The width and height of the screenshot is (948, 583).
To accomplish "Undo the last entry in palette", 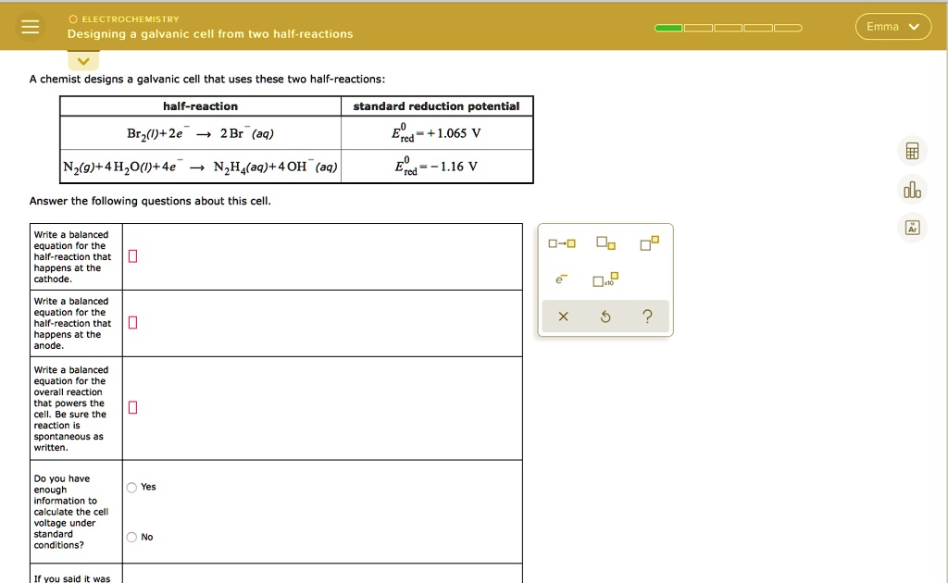I will 605,317.
